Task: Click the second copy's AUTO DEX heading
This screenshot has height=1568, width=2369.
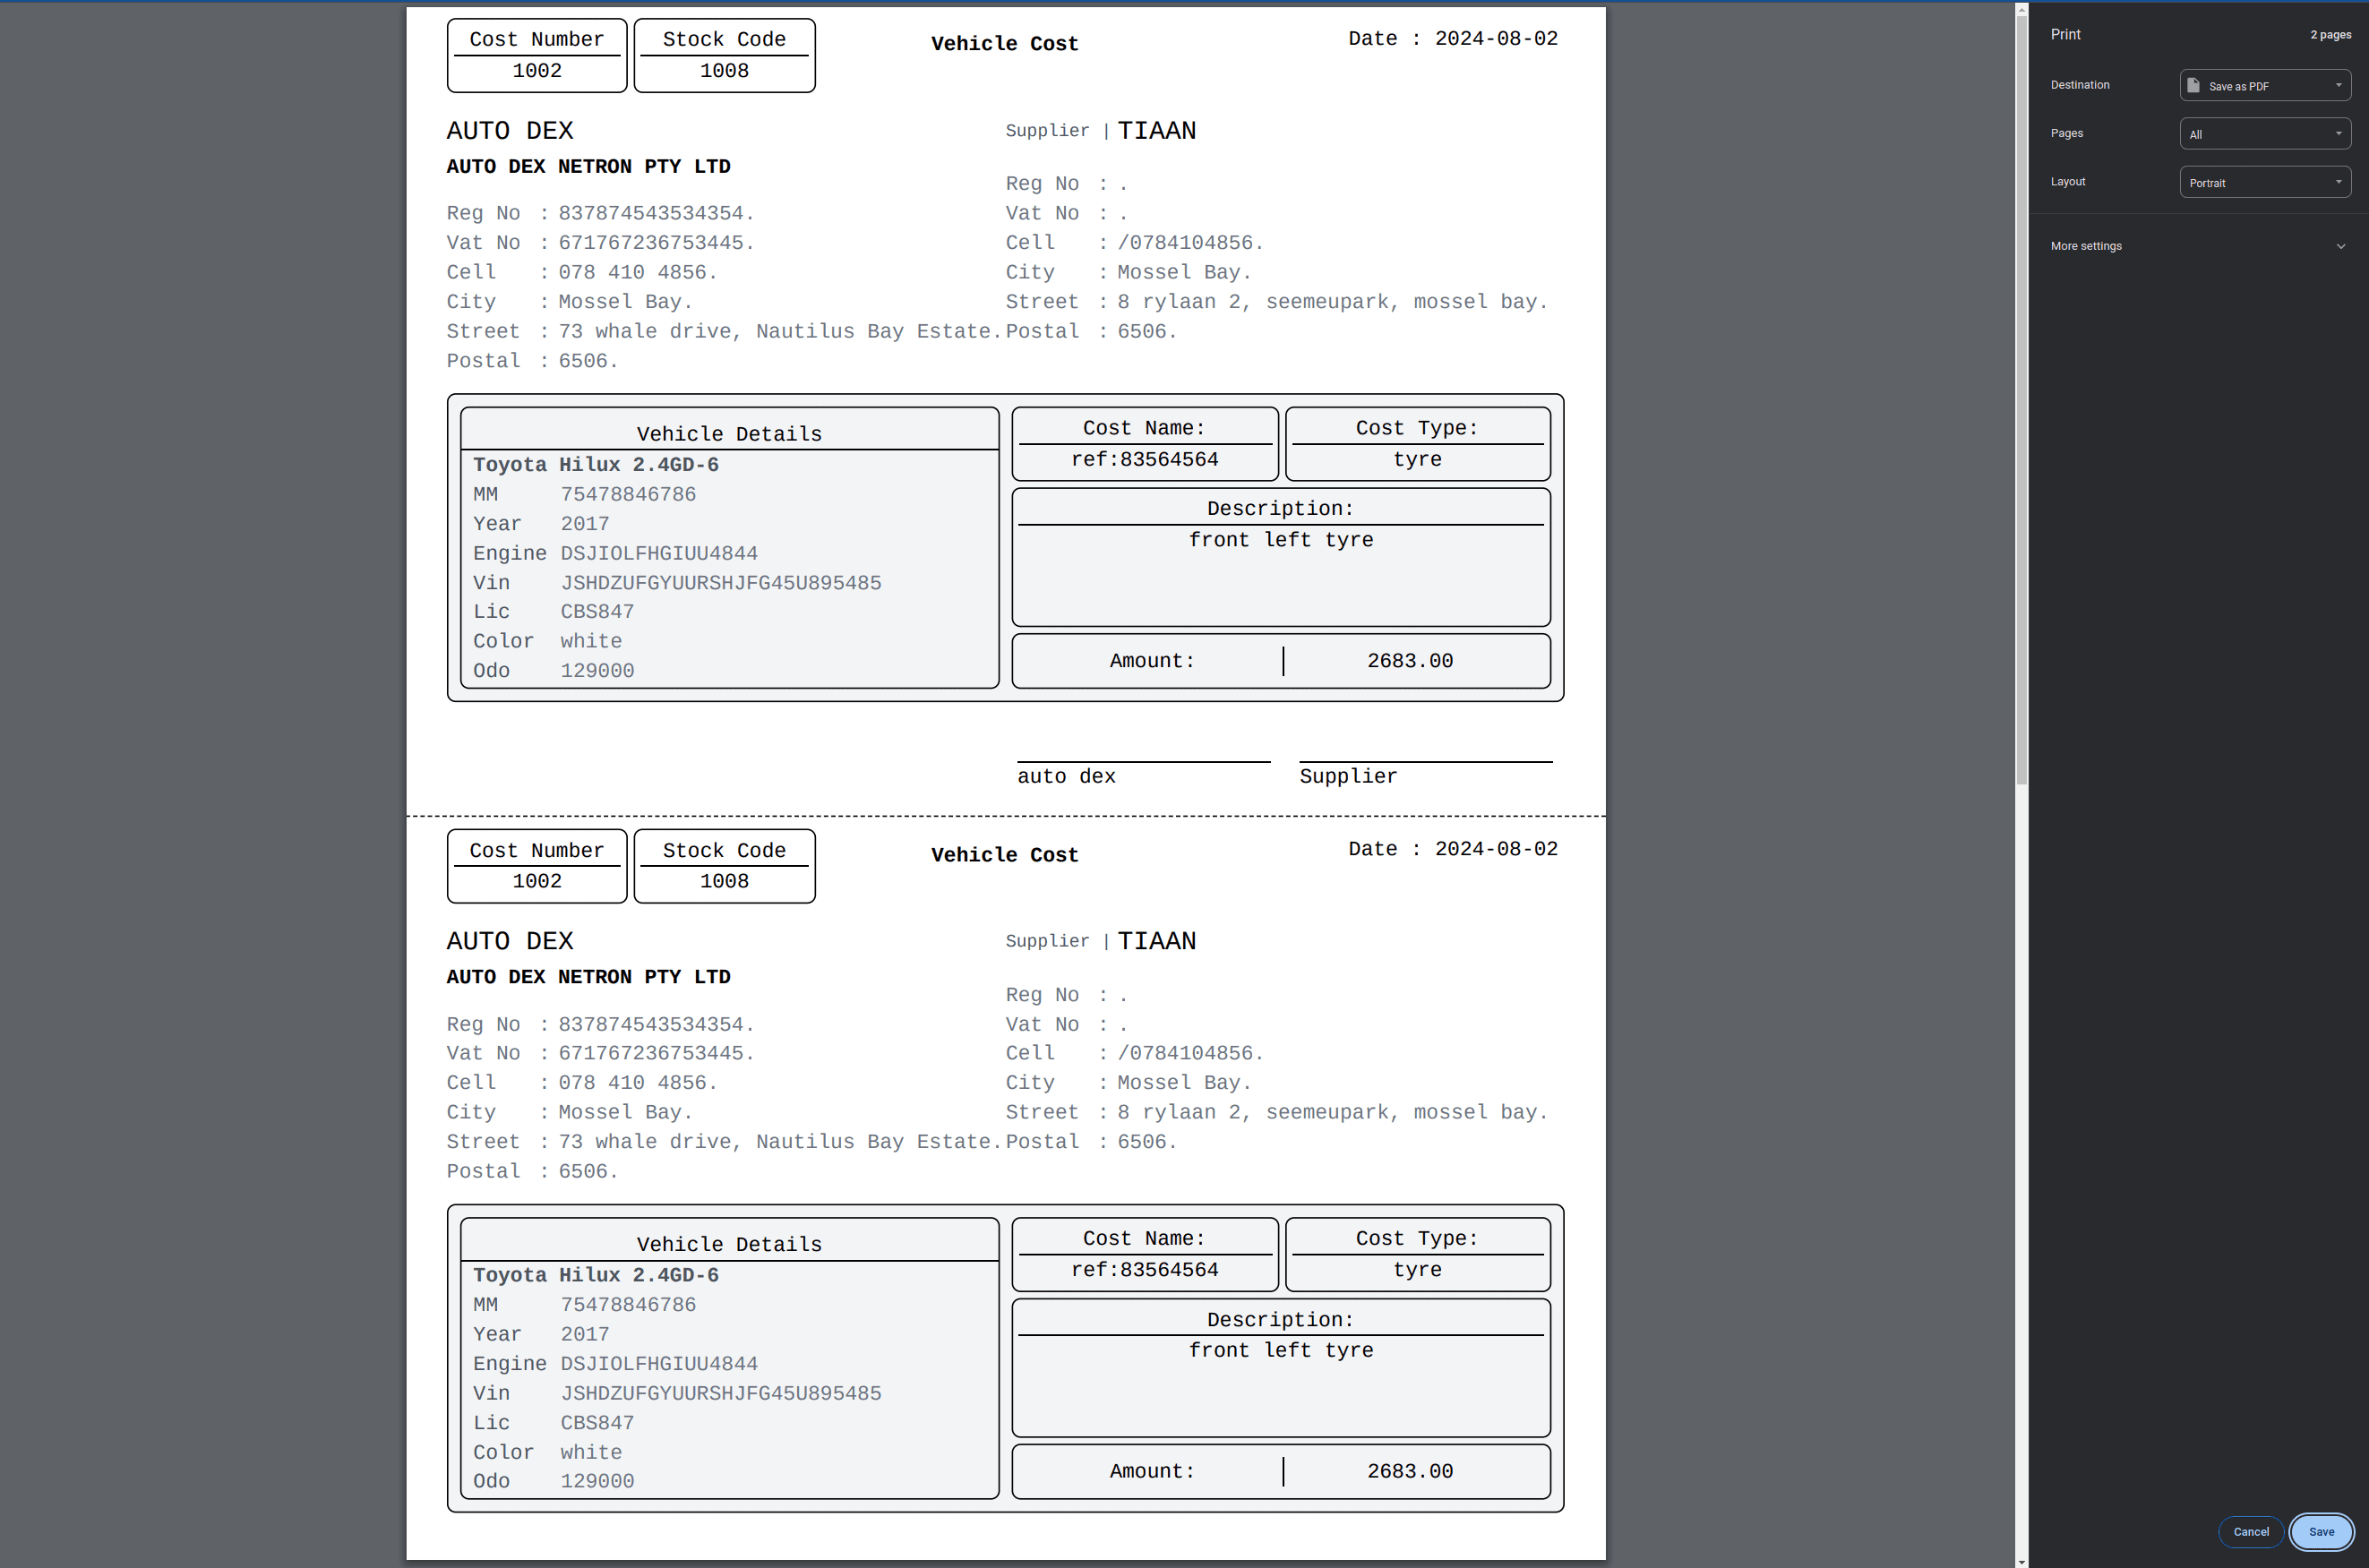Action: (x=510, y=942)
